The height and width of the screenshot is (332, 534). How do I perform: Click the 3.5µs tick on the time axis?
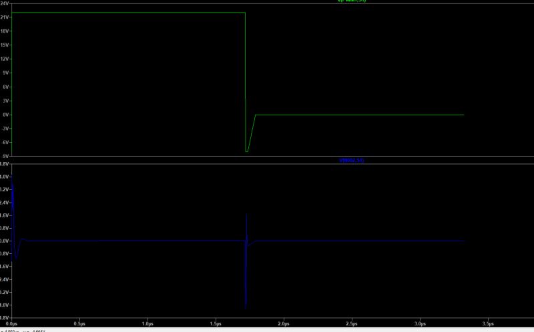488,324
